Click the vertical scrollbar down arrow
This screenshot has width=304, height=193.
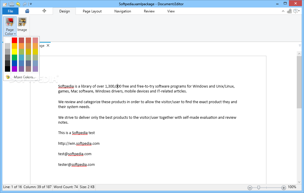point(299,182)
